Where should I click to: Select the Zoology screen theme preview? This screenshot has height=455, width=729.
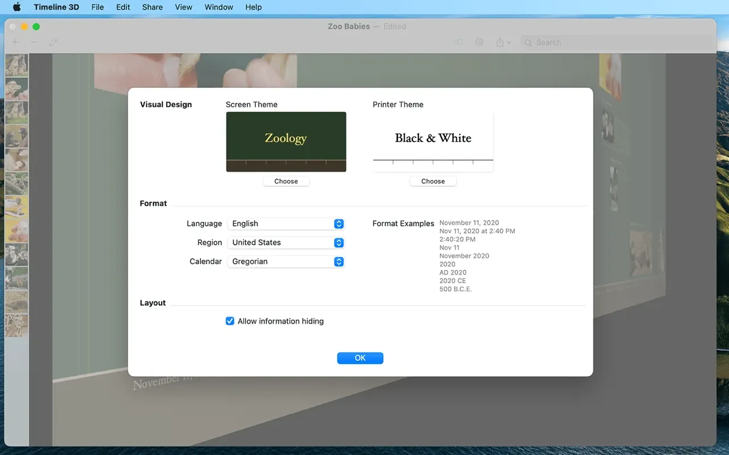tap(286, 141)
